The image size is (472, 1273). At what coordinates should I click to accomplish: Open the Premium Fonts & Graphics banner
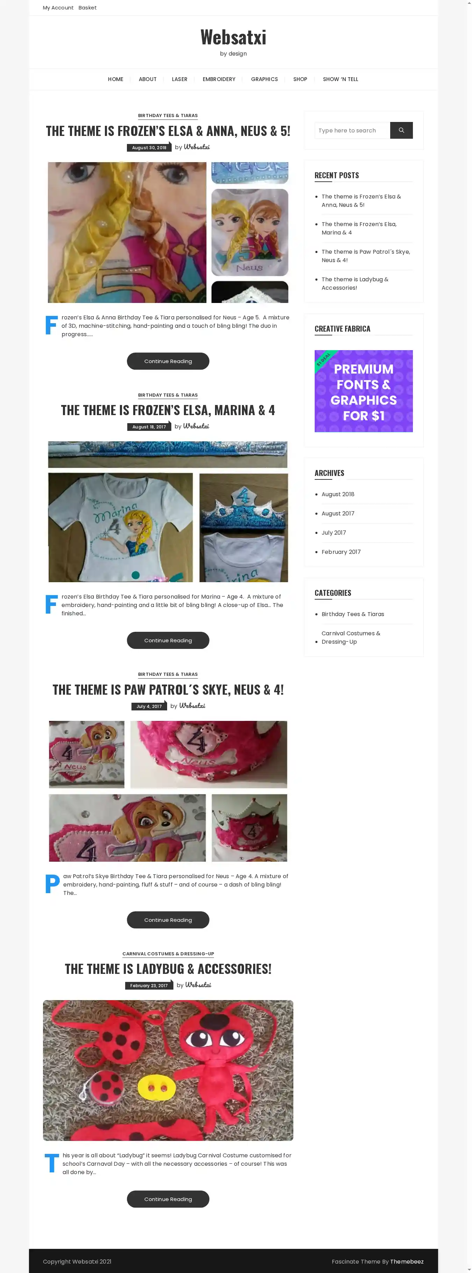[x=364, y=391]
